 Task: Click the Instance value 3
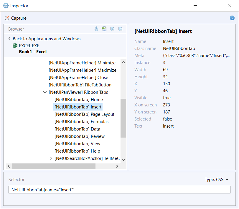pyautogui.click(x=164, y=63)
